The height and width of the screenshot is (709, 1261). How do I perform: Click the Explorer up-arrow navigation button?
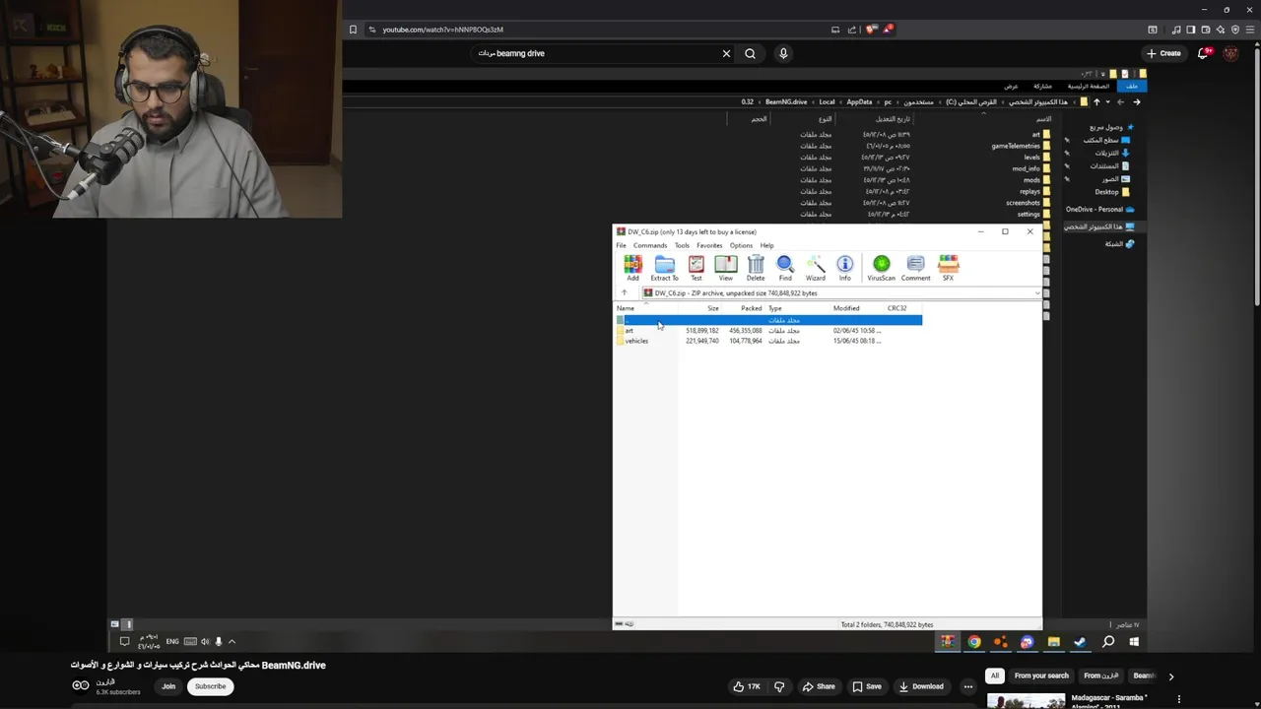tap(1096, 101)
